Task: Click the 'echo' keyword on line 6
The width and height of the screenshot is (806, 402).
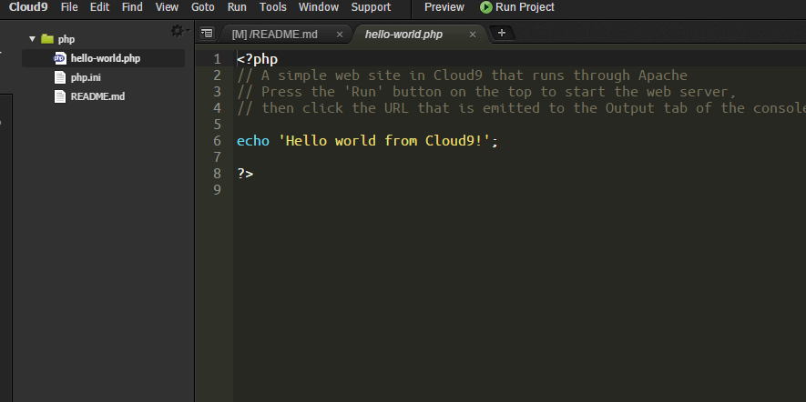Action: [253, 141]
